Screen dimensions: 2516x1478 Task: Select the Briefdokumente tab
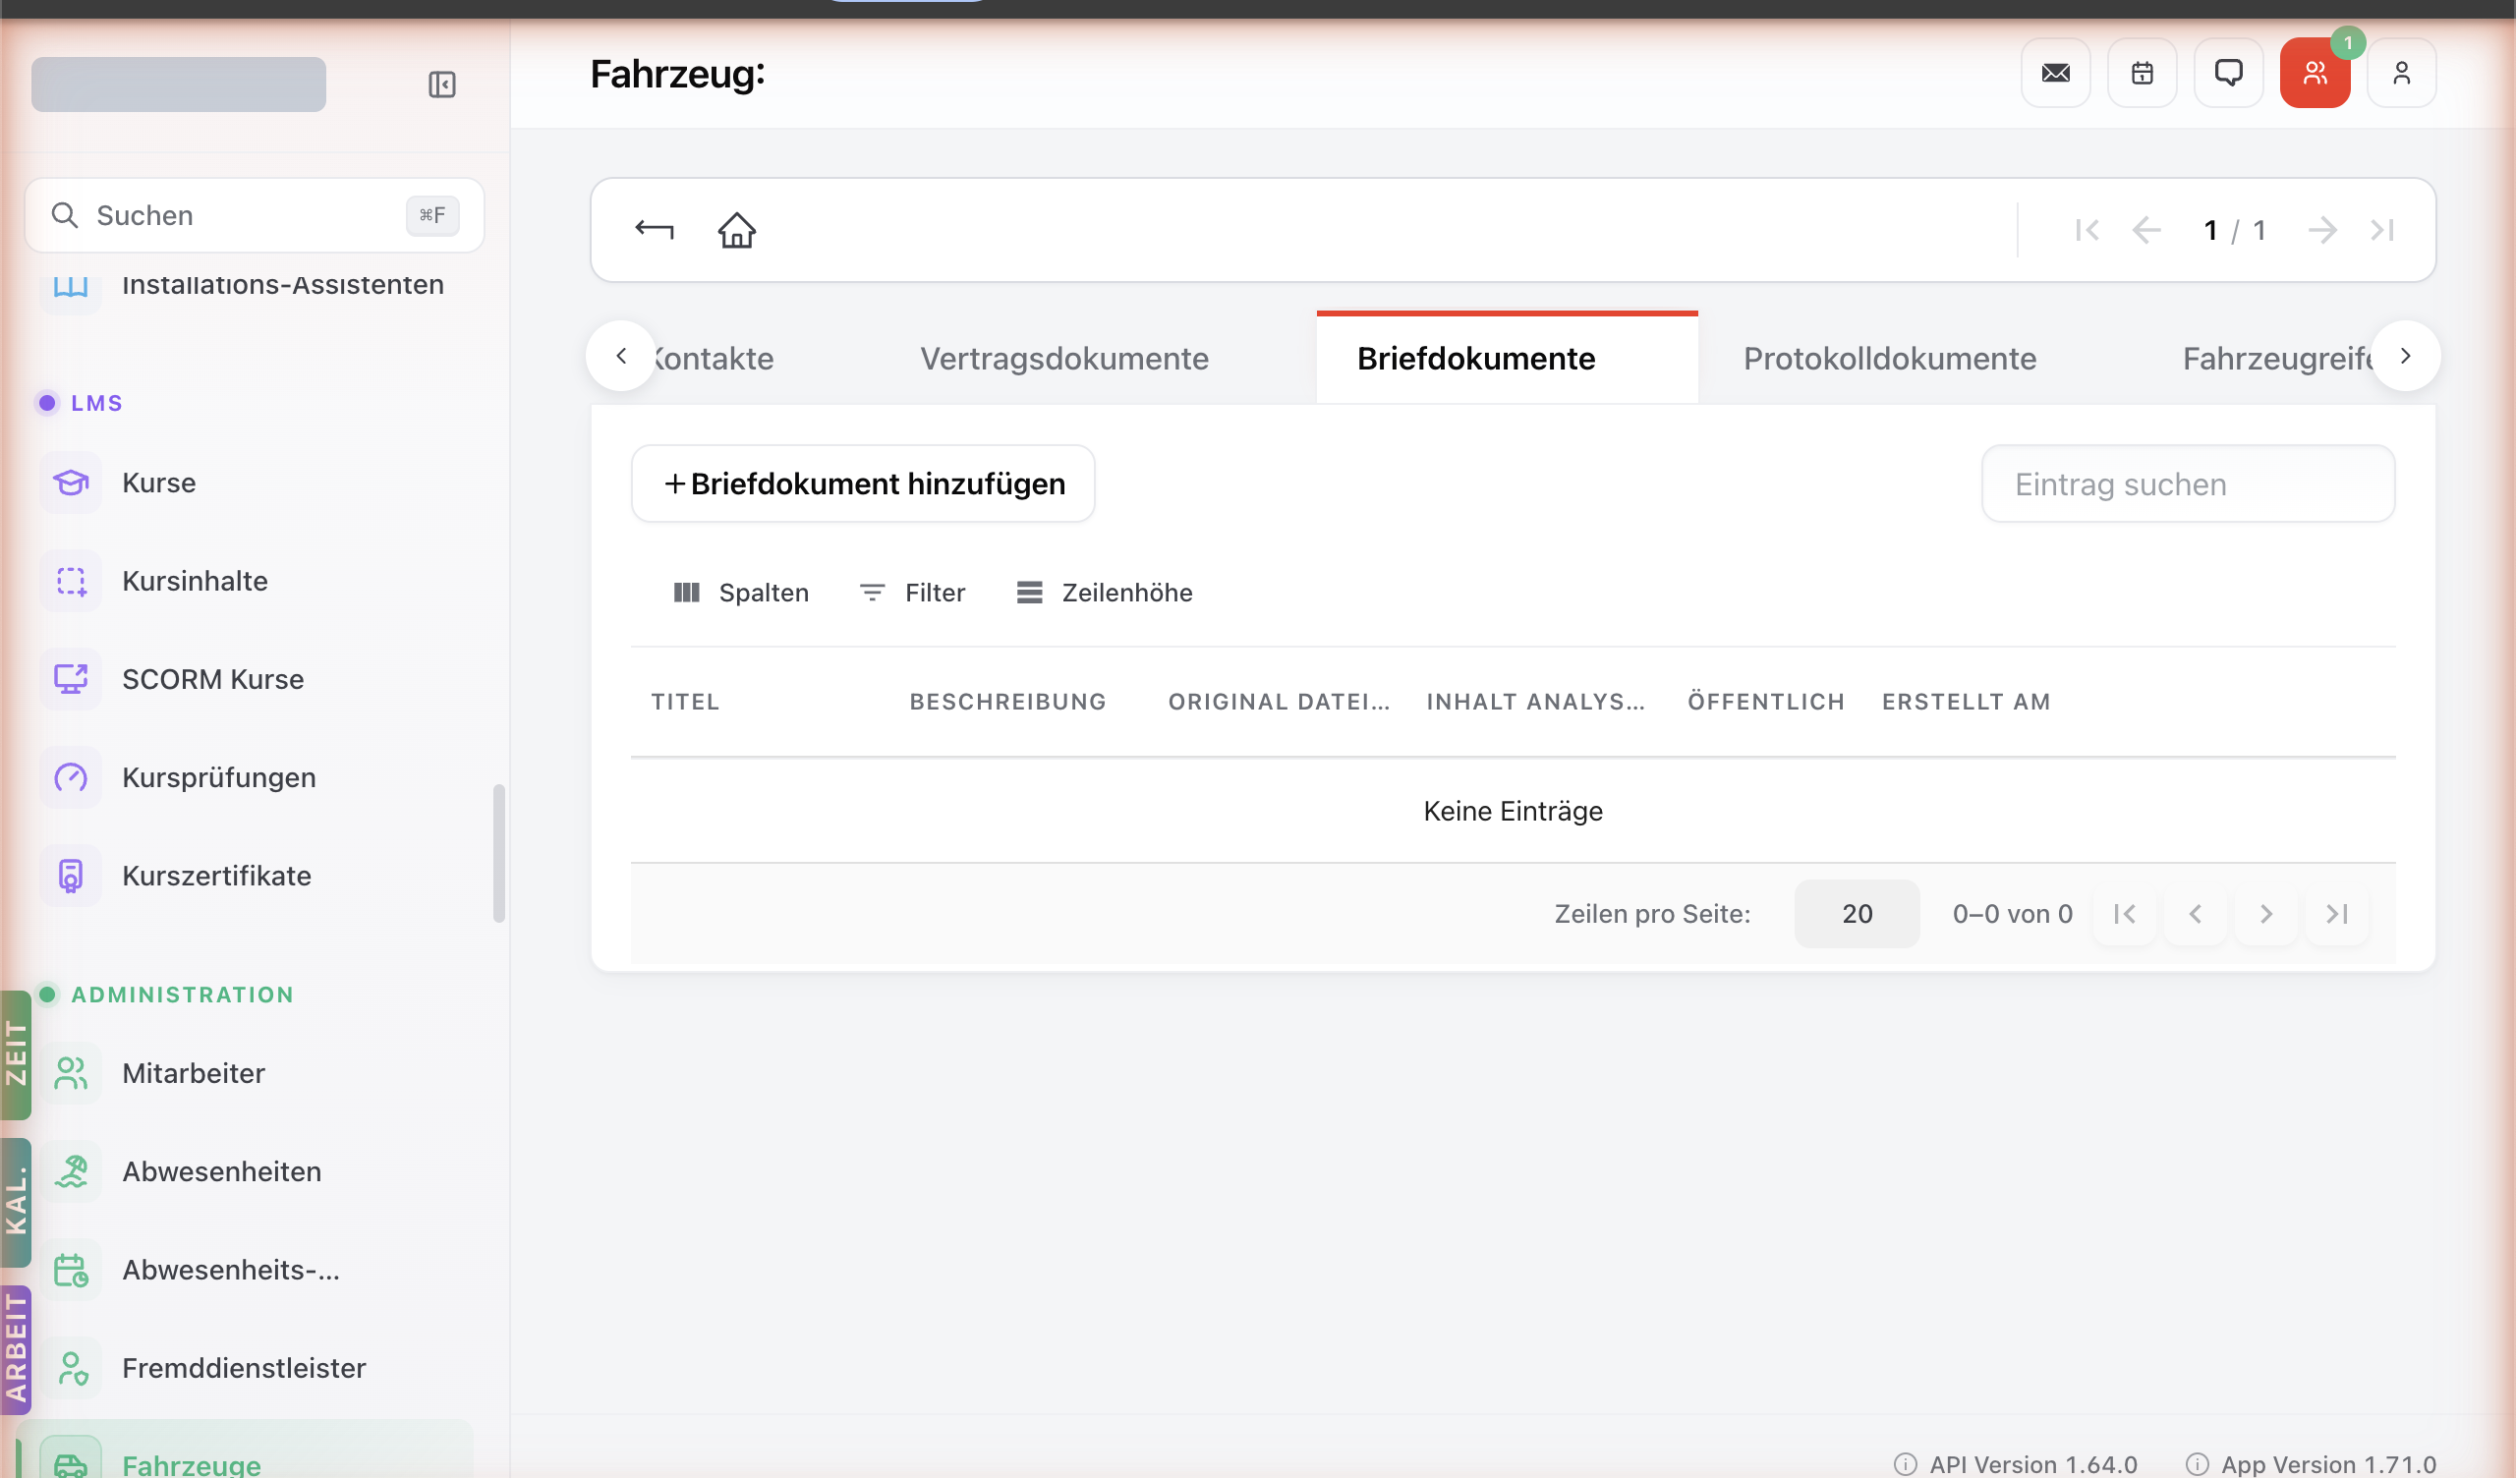1507,359
